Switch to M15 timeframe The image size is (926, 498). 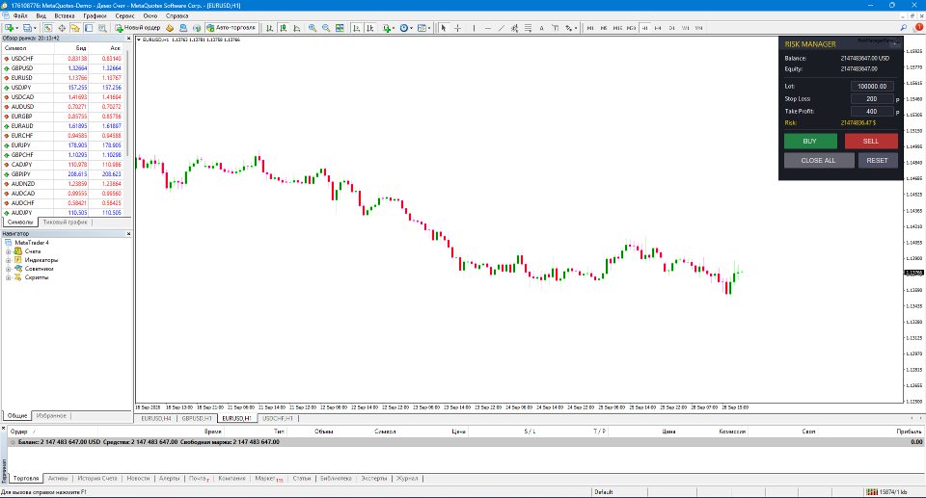tap(617, 28)
